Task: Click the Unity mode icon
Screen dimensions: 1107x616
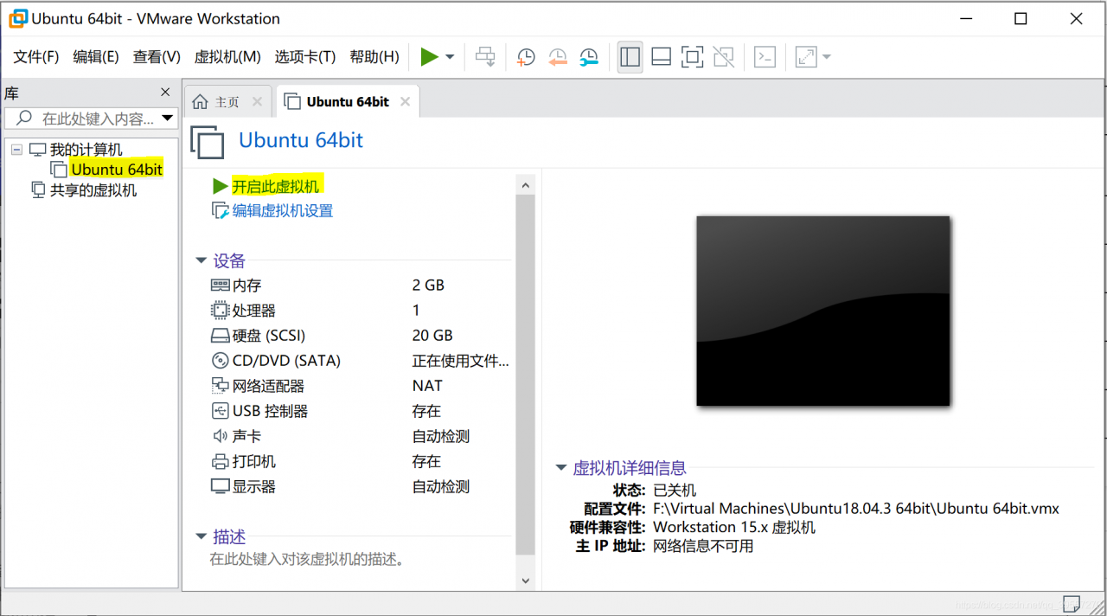Action: pyautogui.click(x=723, y=56)
